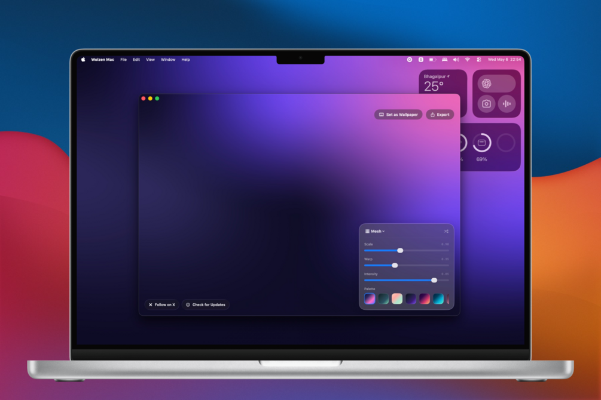Image resolution: width=601 pixels, height=400 pixels.
Task: Click the Bhagalpur weather widget
Action: click(x=443, y=82)
